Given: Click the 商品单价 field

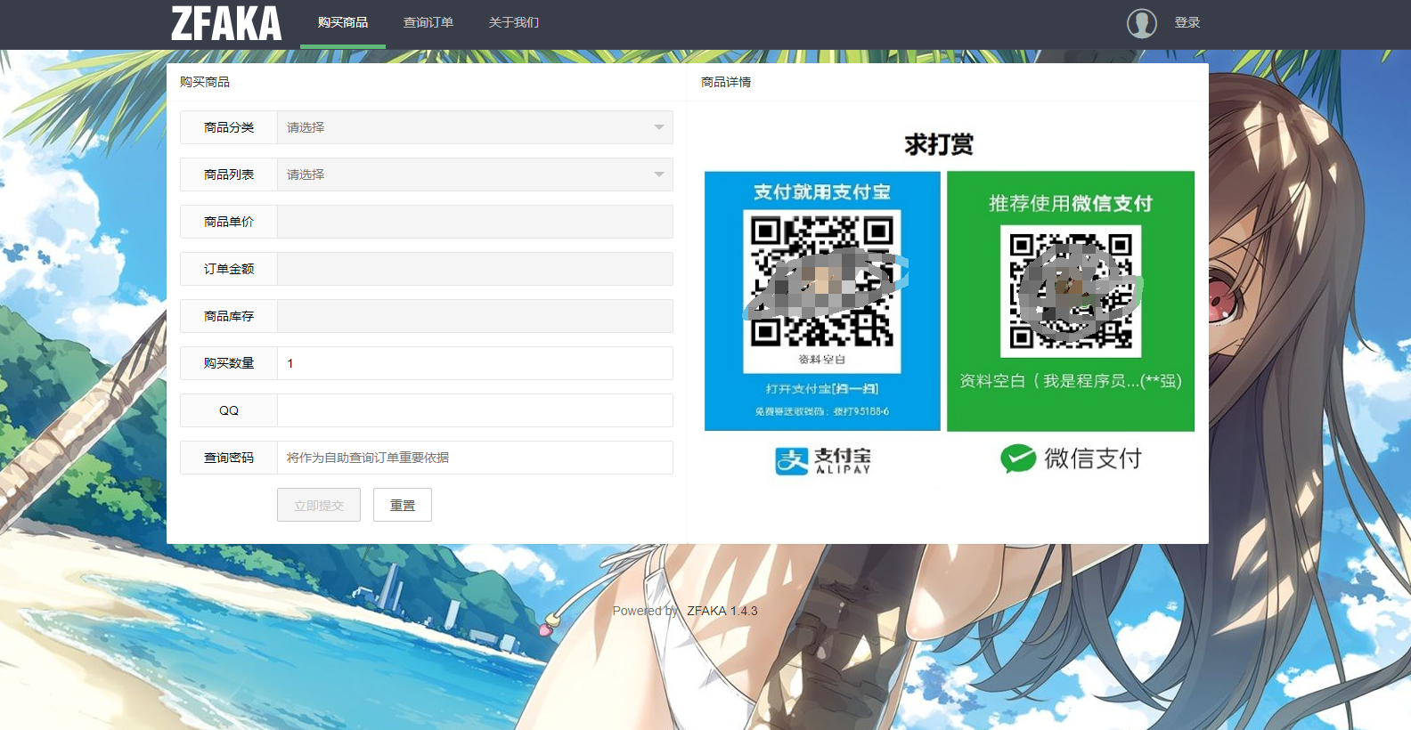Looking at the screenshot, I should click(x=475, y=222).
